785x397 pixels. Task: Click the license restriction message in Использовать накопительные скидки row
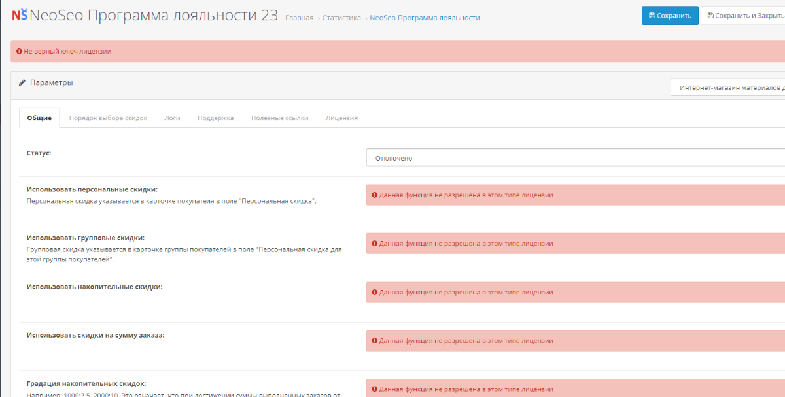point(466,292)
